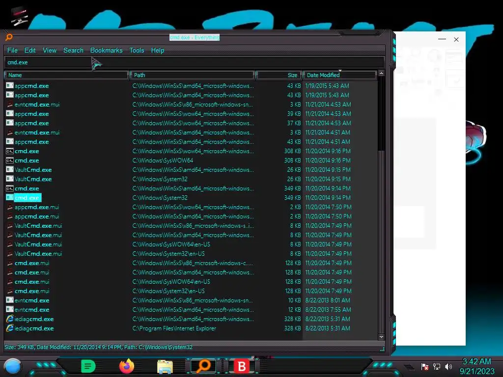Open the clock showing 3:42 AM

pyautogui.click(x=476, y=366)
